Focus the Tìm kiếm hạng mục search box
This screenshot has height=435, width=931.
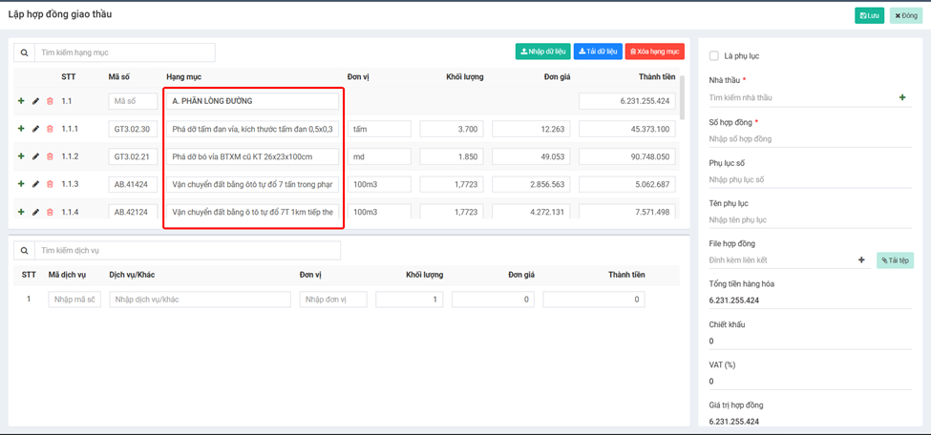click(x=124, y=52)
